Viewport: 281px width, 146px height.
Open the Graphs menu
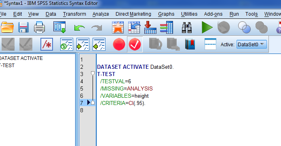166,14
